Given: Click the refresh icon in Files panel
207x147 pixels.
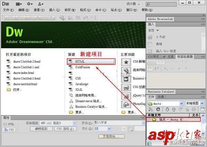Looking at the screenshot, I should pyautogui.click(x=158, y=109).
